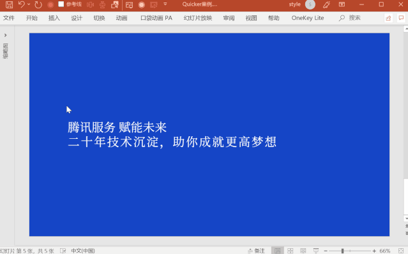Click the start slideshow icon in quick access
Viewport: 408px width, 254px height.
tap(154, 4)
